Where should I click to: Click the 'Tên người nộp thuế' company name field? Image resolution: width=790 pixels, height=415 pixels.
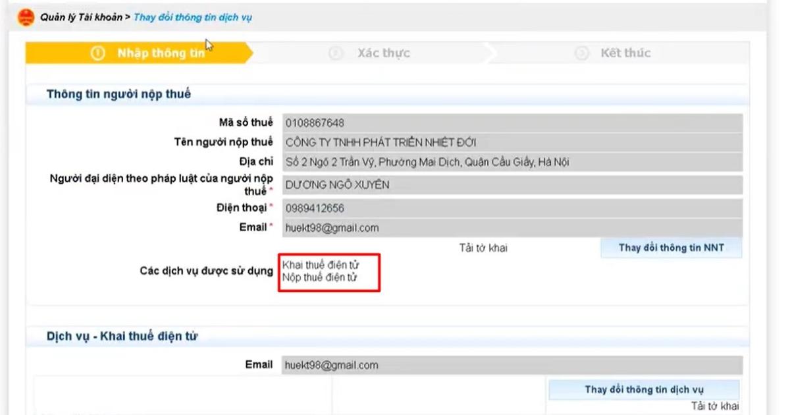pyautogui.click(x=512, y=143)
